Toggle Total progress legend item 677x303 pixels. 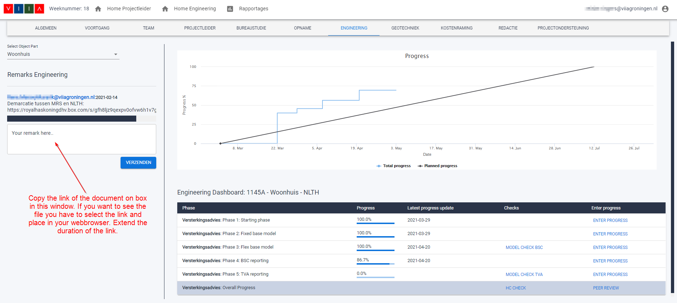click(x=393, y=166)
